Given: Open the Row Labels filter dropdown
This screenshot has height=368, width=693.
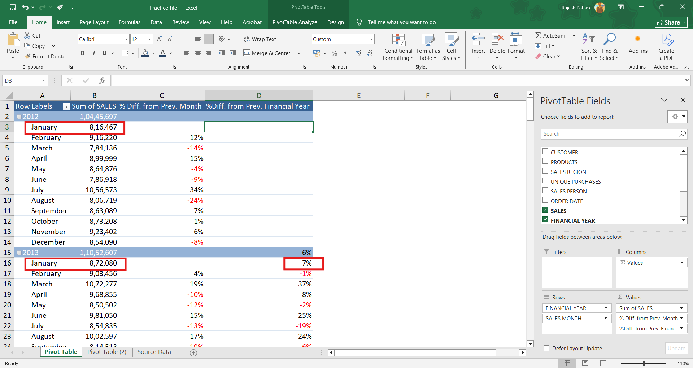Looking at the screenshot, I should click(66, 106).
